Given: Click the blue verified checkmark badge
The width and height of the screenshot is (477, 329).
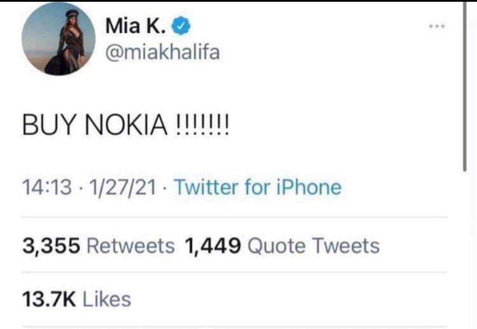Looking at the screenshot, I should [x=182, y=26].
